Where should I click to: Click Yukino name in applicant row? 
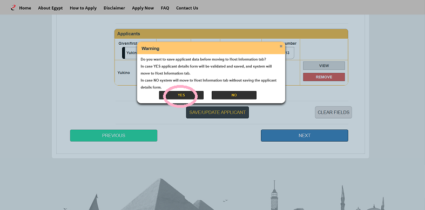coord(124,73)
